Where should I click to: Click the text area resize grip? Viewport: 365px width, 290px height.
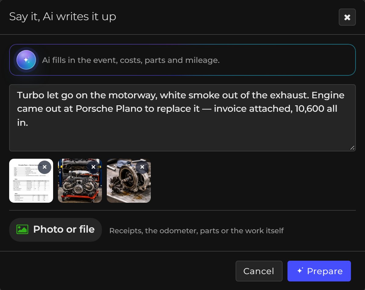(x=352, y=148)
